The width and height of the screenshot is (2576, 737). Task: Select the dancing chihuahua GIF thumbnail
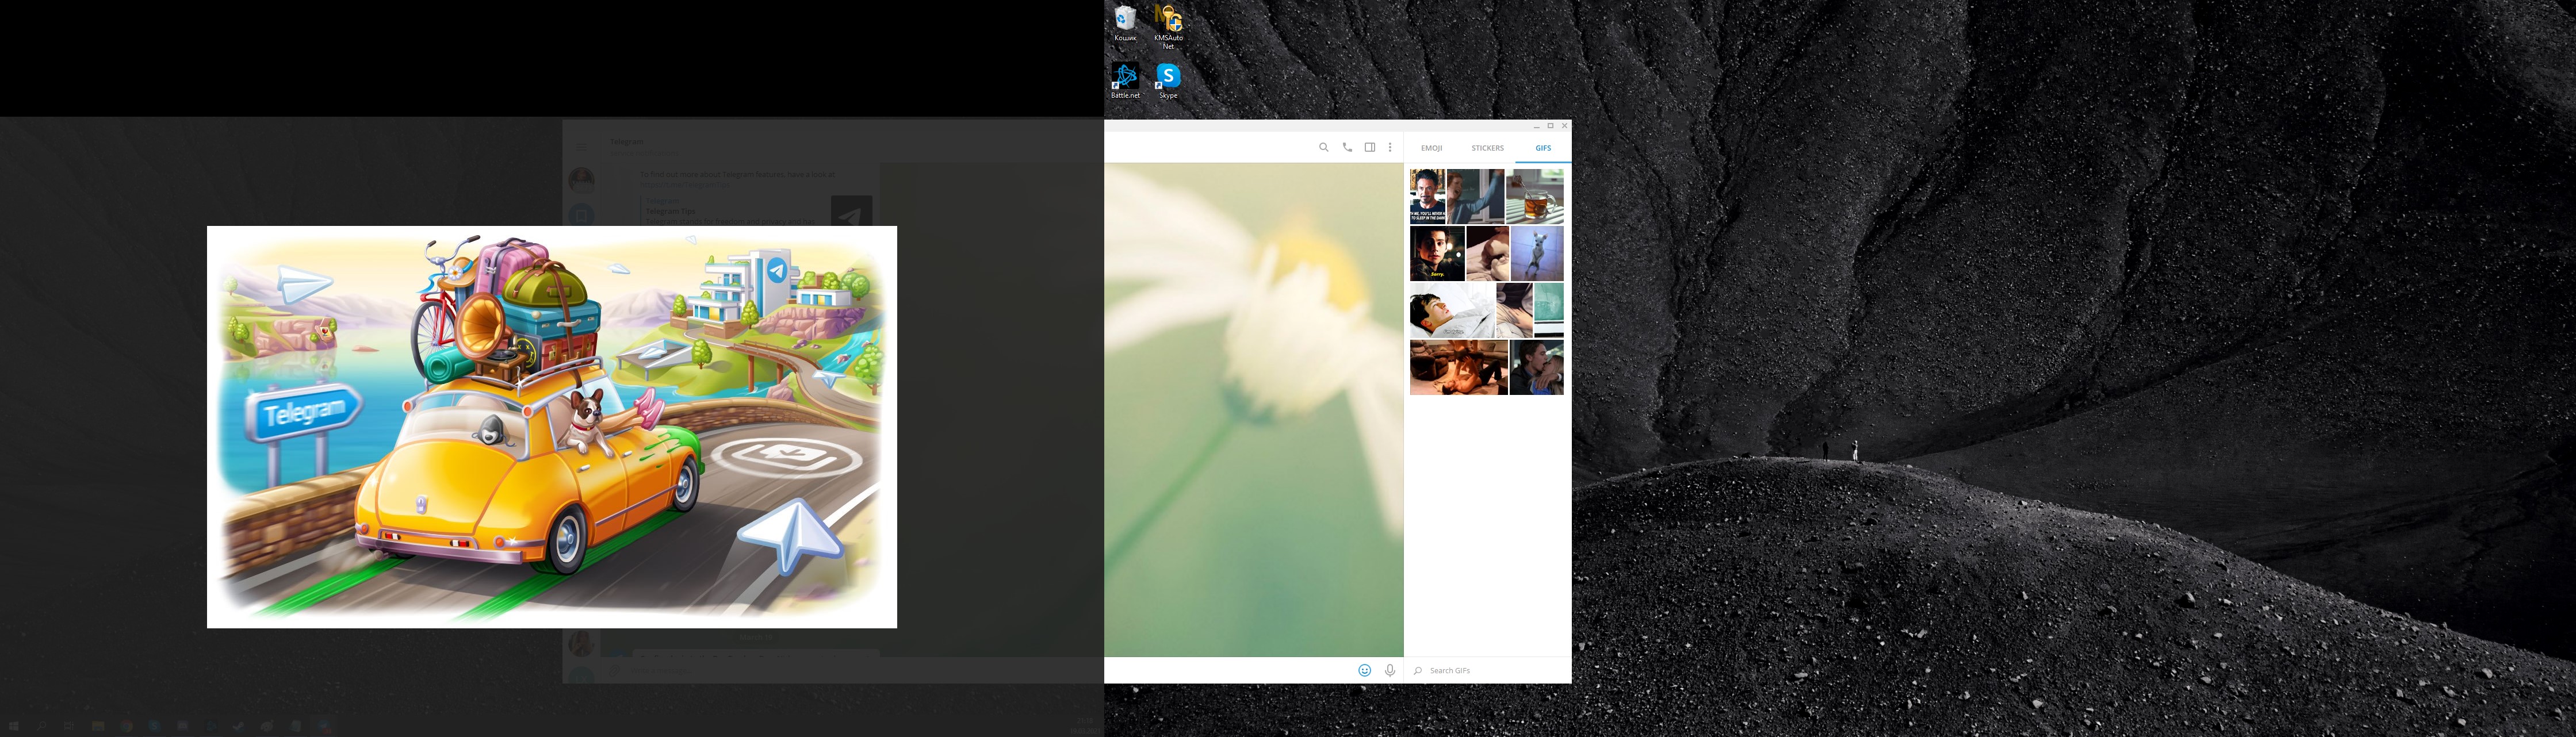[x=1537, y=253]
